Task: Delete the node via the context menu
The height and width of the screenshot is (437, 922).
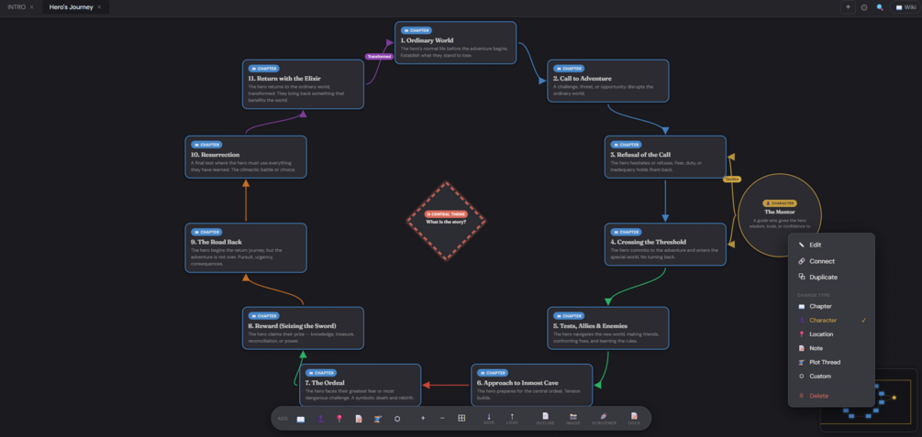Action: [831, 396]
